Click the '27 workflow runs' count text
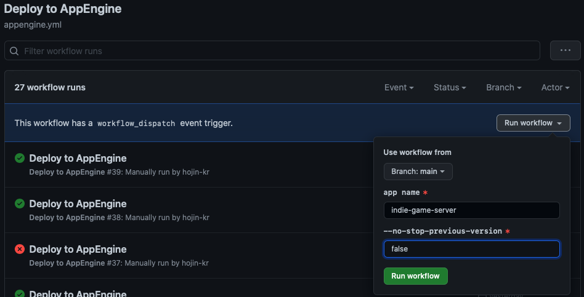The image size is (584, 297). tap(50, 88)
